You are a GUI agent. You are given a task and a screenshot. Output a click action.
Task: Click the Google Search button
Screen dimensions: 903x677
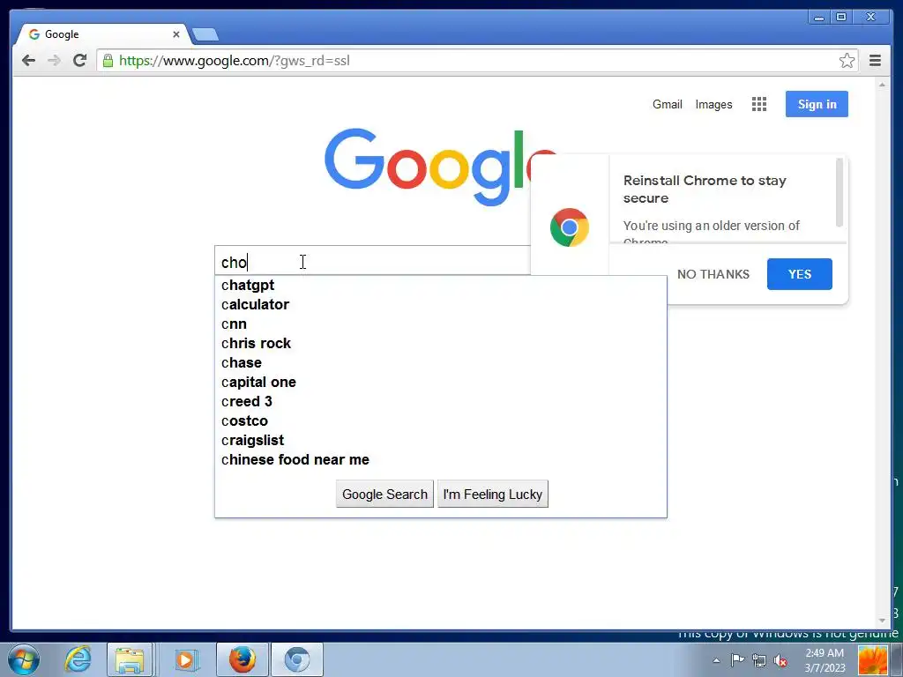coord(384,494)
